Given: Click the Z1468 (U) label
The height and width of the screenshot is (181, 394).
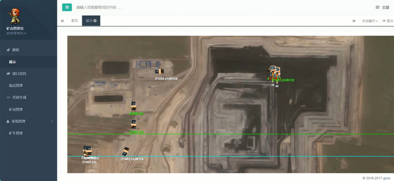Looking at the screenshot, I should (x=89, y=162).
